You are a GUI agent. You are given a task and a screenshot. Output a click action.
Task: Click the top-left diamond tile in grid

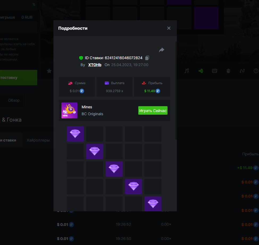point(75,134)
